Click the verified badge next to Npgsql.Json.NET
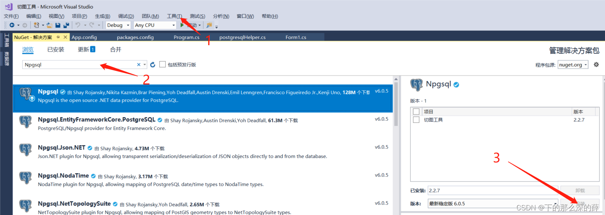The width and height of the screenshot is (605, 215). (x=90, y=148)
